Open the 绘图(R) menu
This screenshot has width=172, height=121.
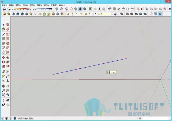point(32,5)
